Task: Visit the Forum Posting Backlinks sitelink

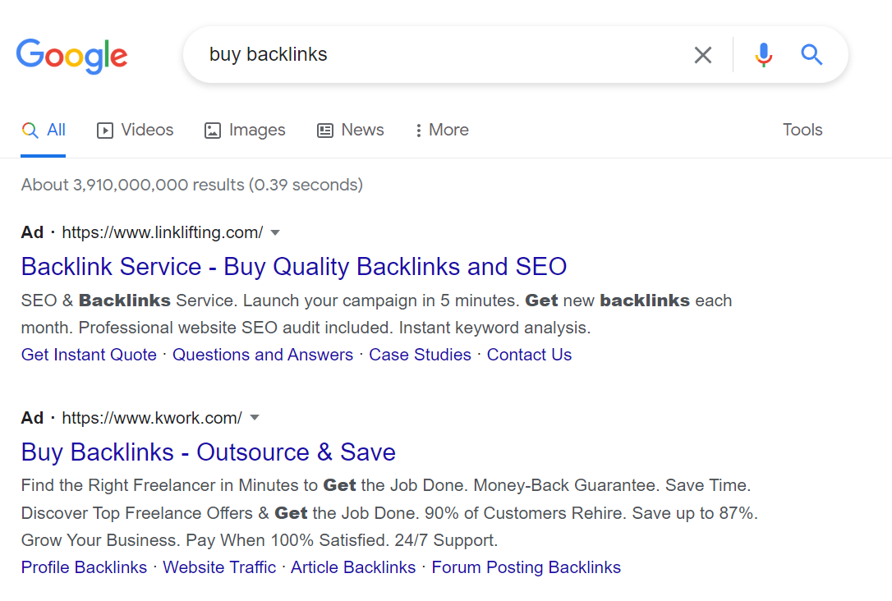Action: 526,567
